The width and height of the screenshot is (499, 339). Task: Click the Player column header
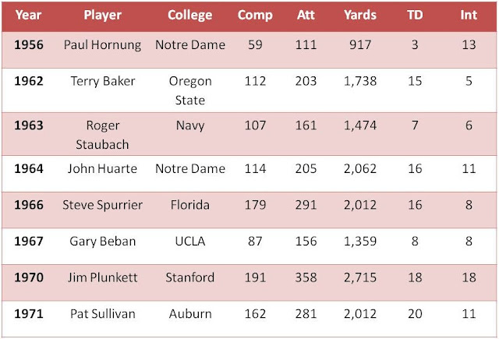pos(102,16)
